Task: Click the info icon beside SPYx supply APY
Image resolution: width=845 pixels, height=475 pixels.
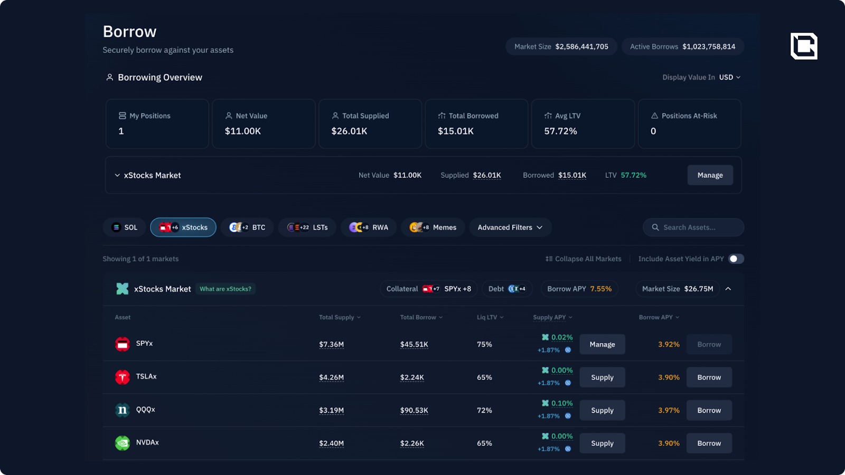Action: click(x=568, y=350)
